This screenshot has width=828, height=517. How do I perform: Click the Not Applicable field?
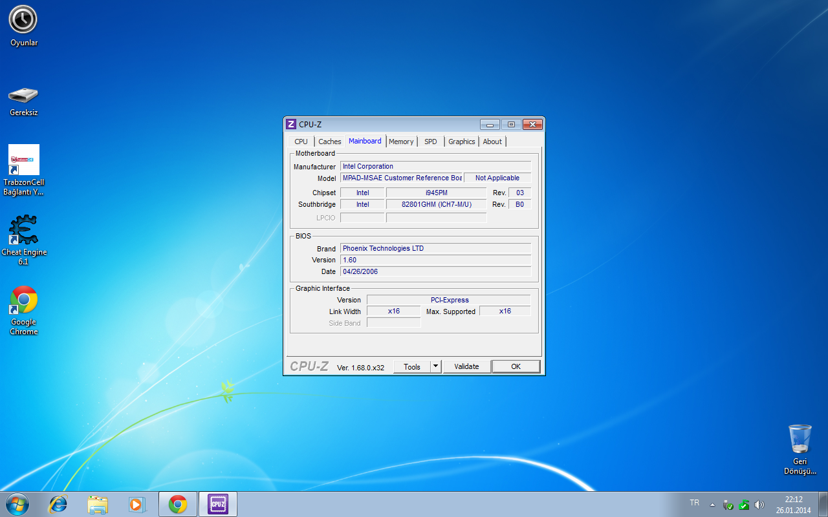[497, 178]
